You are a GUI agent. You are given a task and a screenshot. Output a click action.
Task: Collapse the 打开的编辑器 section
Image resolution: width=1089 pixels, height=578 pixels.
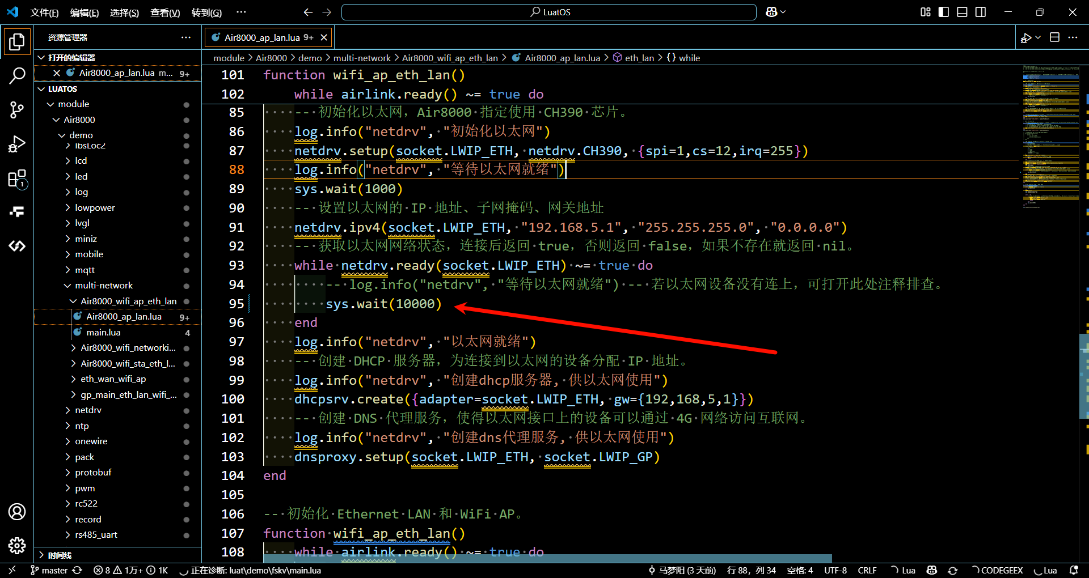coord(118,57)
